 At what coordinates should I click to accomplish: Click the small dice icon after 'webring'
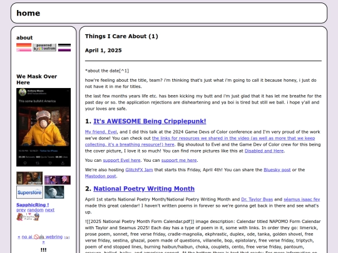tap(67, 237)
